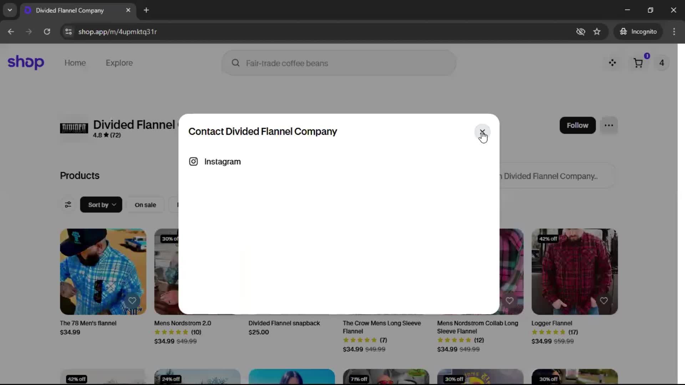Open the shopping cart icon
This screenshot has height=385, width=685.
[x=638, y=63]
